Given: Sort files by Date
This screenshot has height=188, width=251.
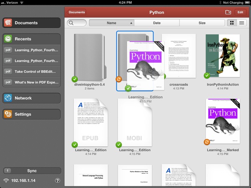Looking at the screenshot, I should 157,23.
